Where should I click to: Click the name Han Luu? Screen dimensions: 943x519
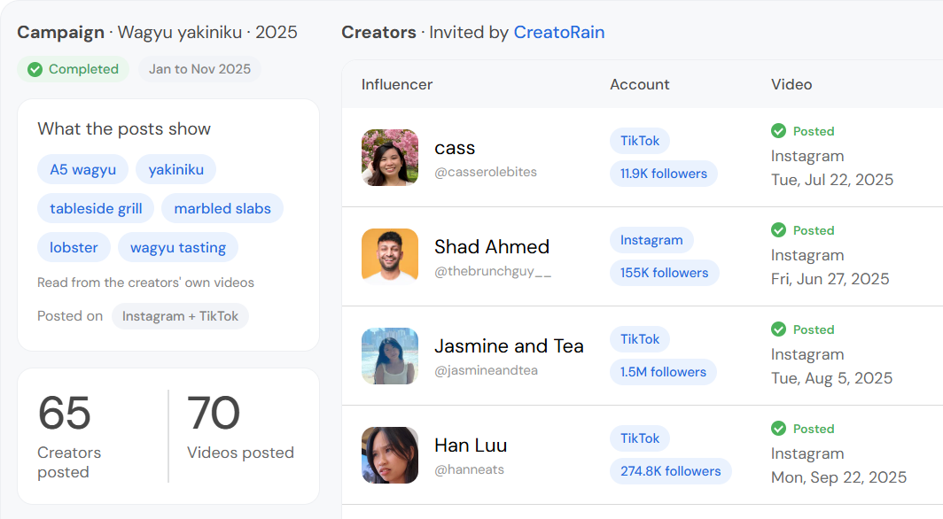click(x=471, y=445)
